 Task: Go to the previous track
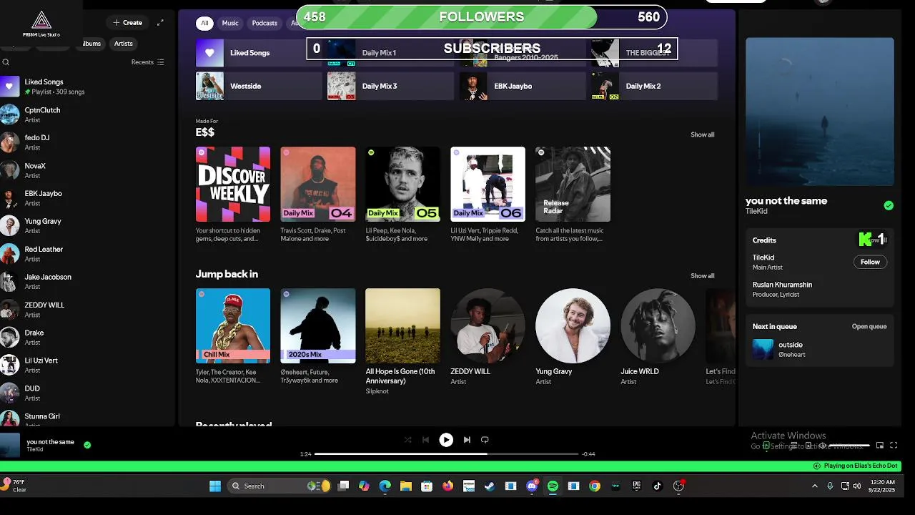(425, 440)
